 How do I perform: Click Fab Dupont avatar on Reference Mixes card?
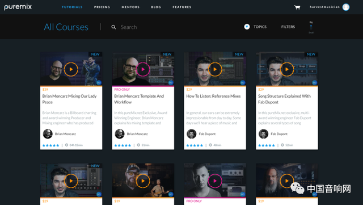tap(192, 134)
